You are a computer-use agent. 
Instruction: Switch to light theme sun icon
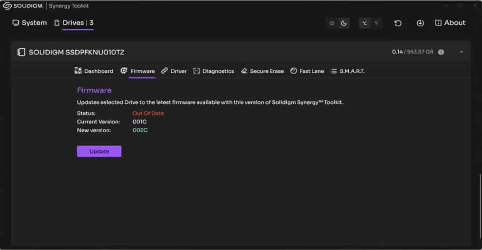click(x=332, y=23)
